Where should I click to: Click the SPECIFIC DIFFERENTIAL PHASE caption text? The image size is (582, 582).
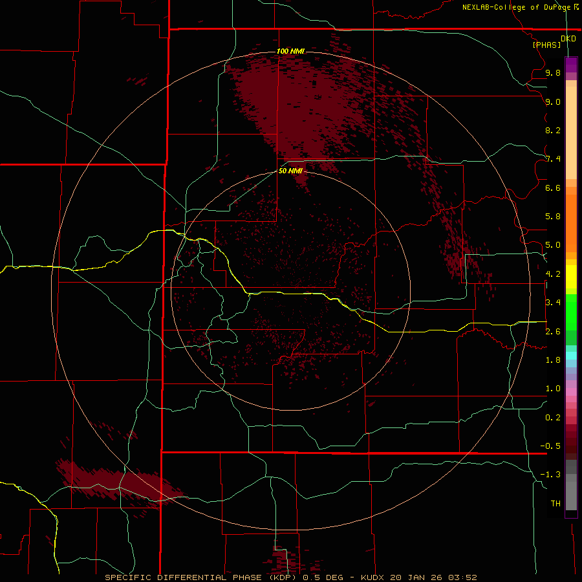202,577
